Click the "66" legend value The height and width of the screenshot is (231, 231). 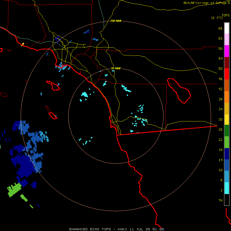point(220,28)
